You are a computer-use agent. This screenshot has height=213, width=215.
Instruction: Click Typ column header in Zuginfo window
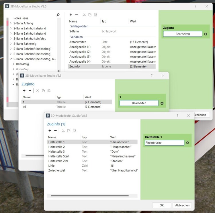tap(59, 97)
